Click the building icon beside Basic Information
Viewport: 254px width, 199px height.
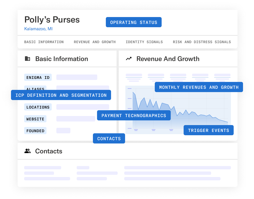pyautogui.click(x=27, y=59)
